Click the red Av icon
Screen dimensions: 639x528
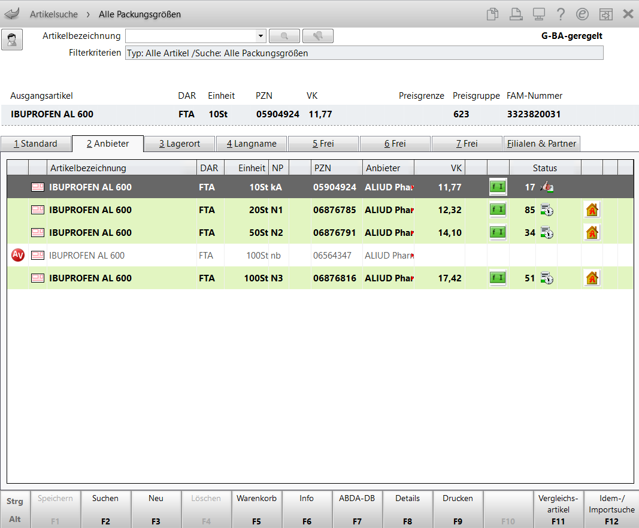17,255
